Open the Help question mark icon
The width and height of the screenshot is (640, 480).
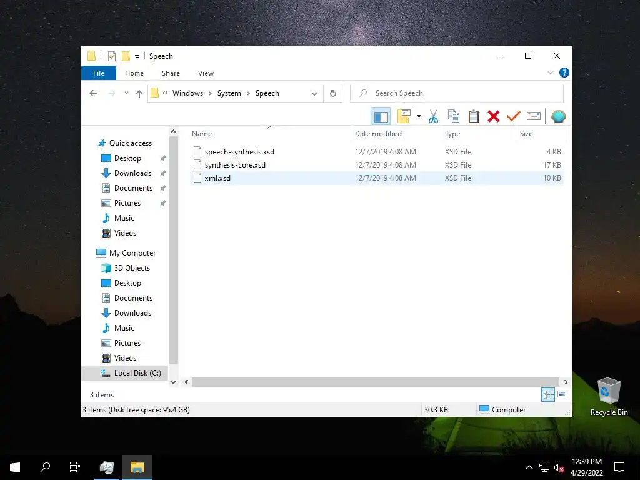tap(564, 72)
